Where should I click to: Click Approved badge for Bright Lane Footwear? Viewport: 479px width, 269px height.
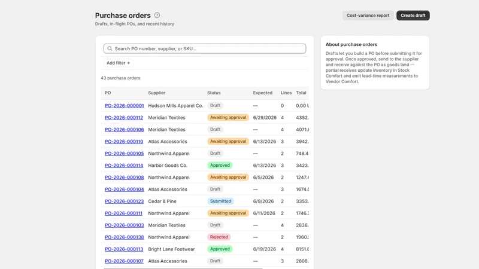click(220, 249)
